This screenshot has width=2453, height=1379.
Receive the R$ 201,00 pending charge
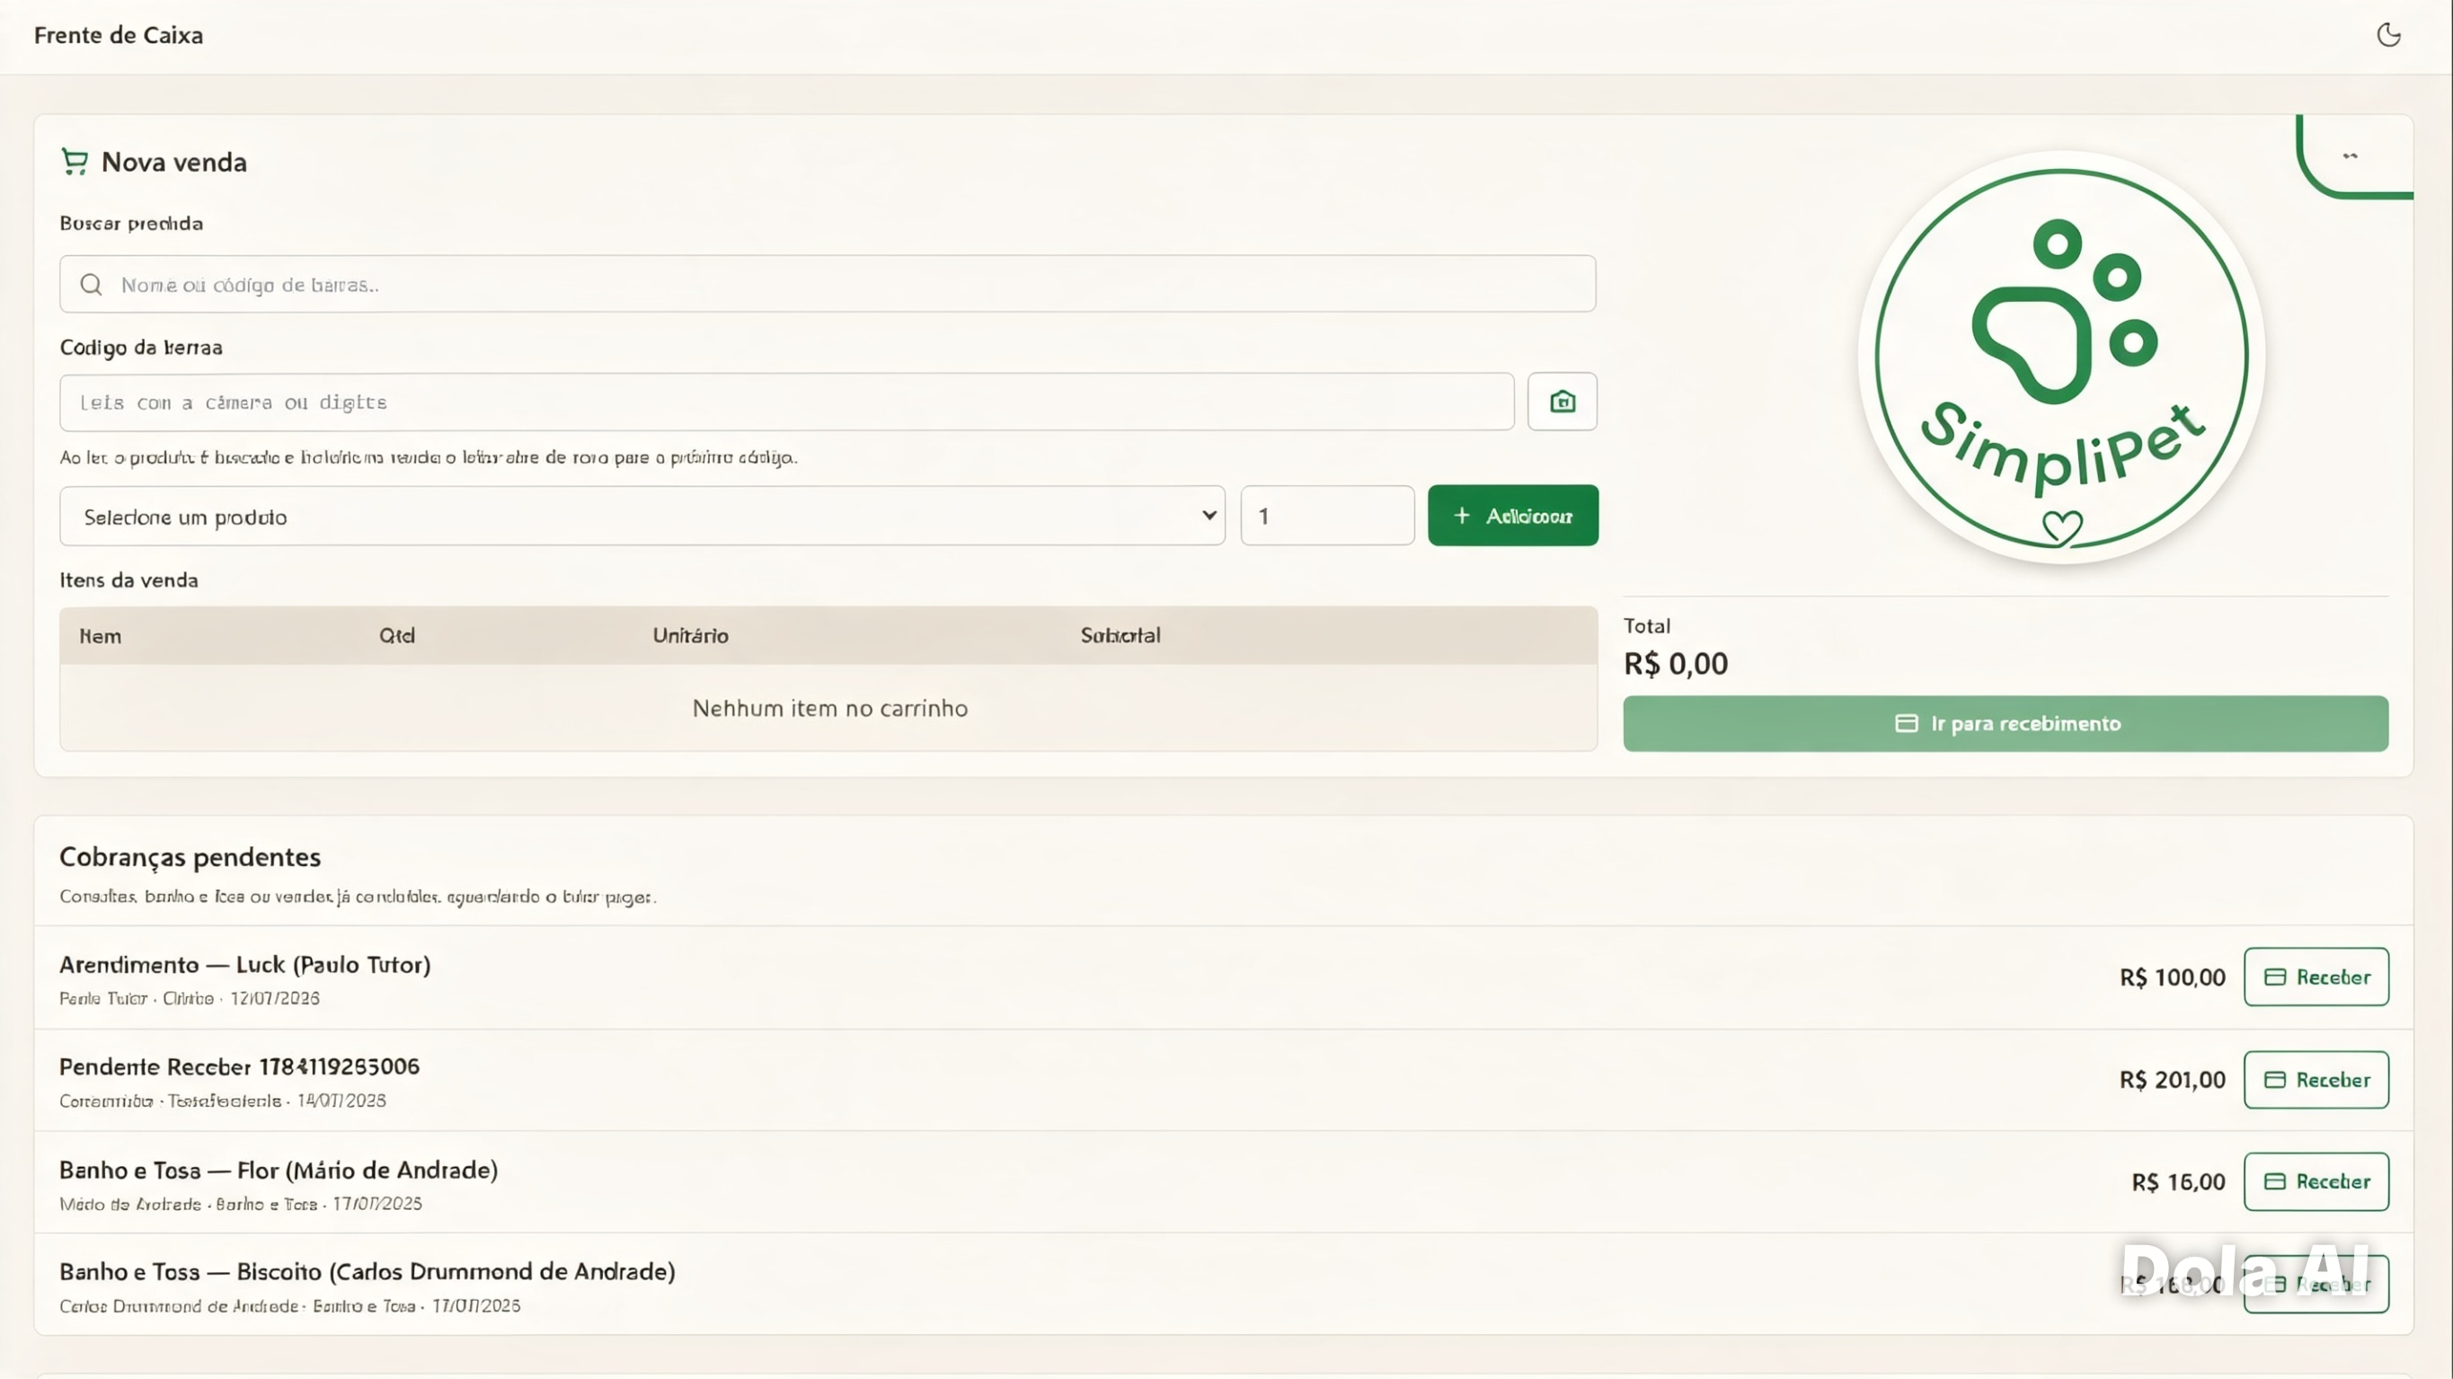click(2316, 1080)
